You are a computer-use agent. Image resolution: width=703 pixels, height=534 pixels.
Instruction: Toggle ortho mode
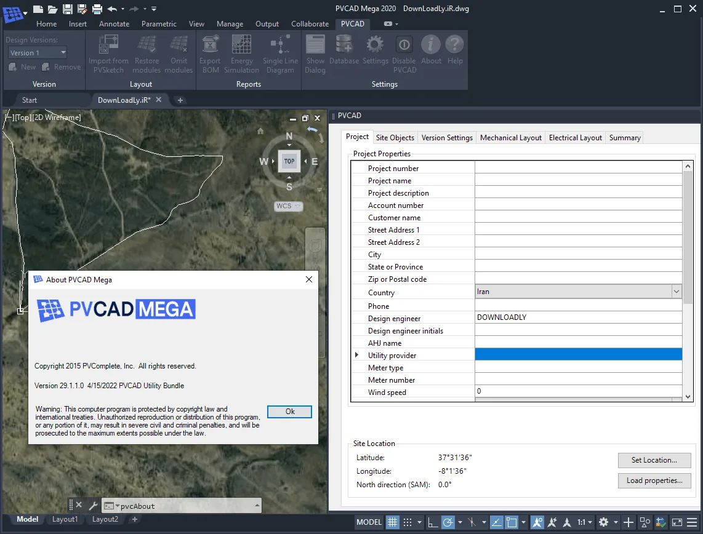click(x=433, y=522)
